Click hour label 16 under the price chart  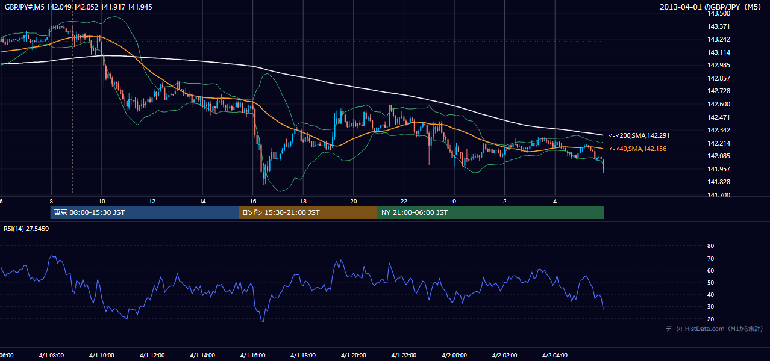pos(253,201)
